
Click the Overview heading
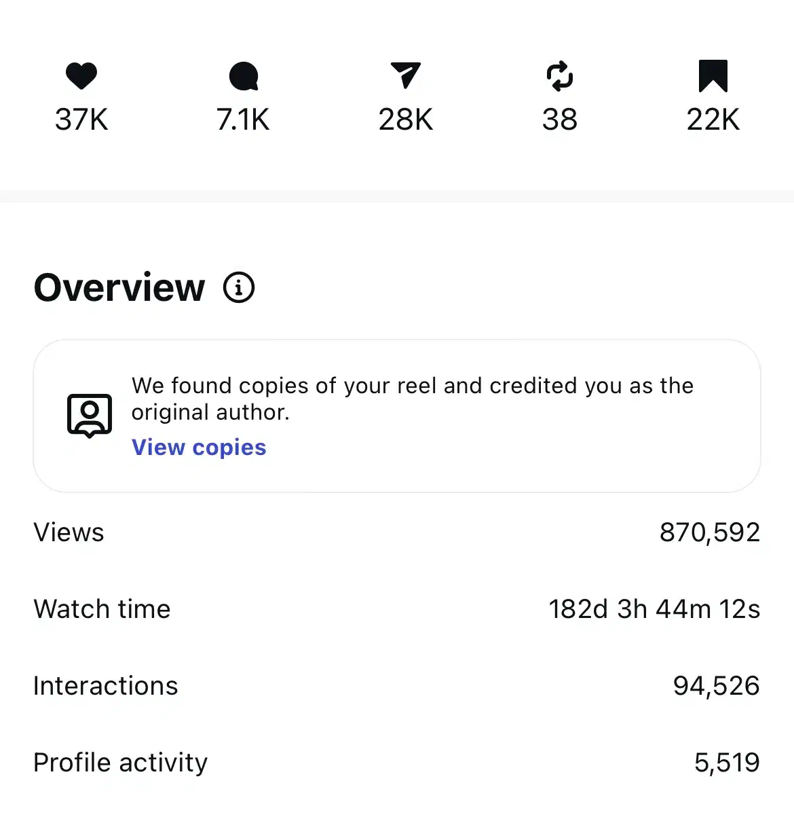pyautogui.click(x=119, y=287)
